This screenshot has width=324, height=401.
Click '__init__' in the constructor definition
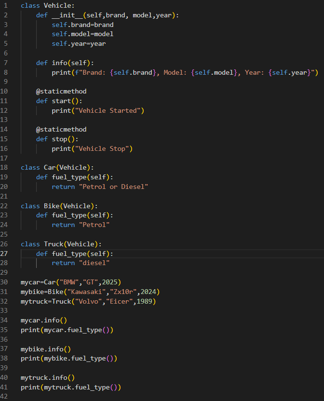tap(67, 15)
